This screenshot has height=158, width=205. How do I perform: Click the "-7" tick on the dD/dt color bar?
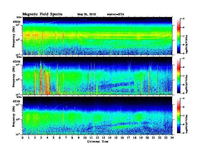coord(183,76)
